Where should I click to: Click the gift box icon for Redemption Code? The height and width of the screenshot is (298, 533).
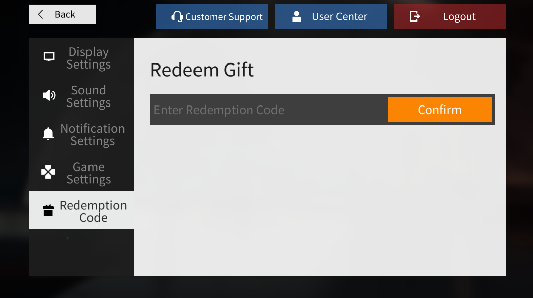(x=48, y=211)
